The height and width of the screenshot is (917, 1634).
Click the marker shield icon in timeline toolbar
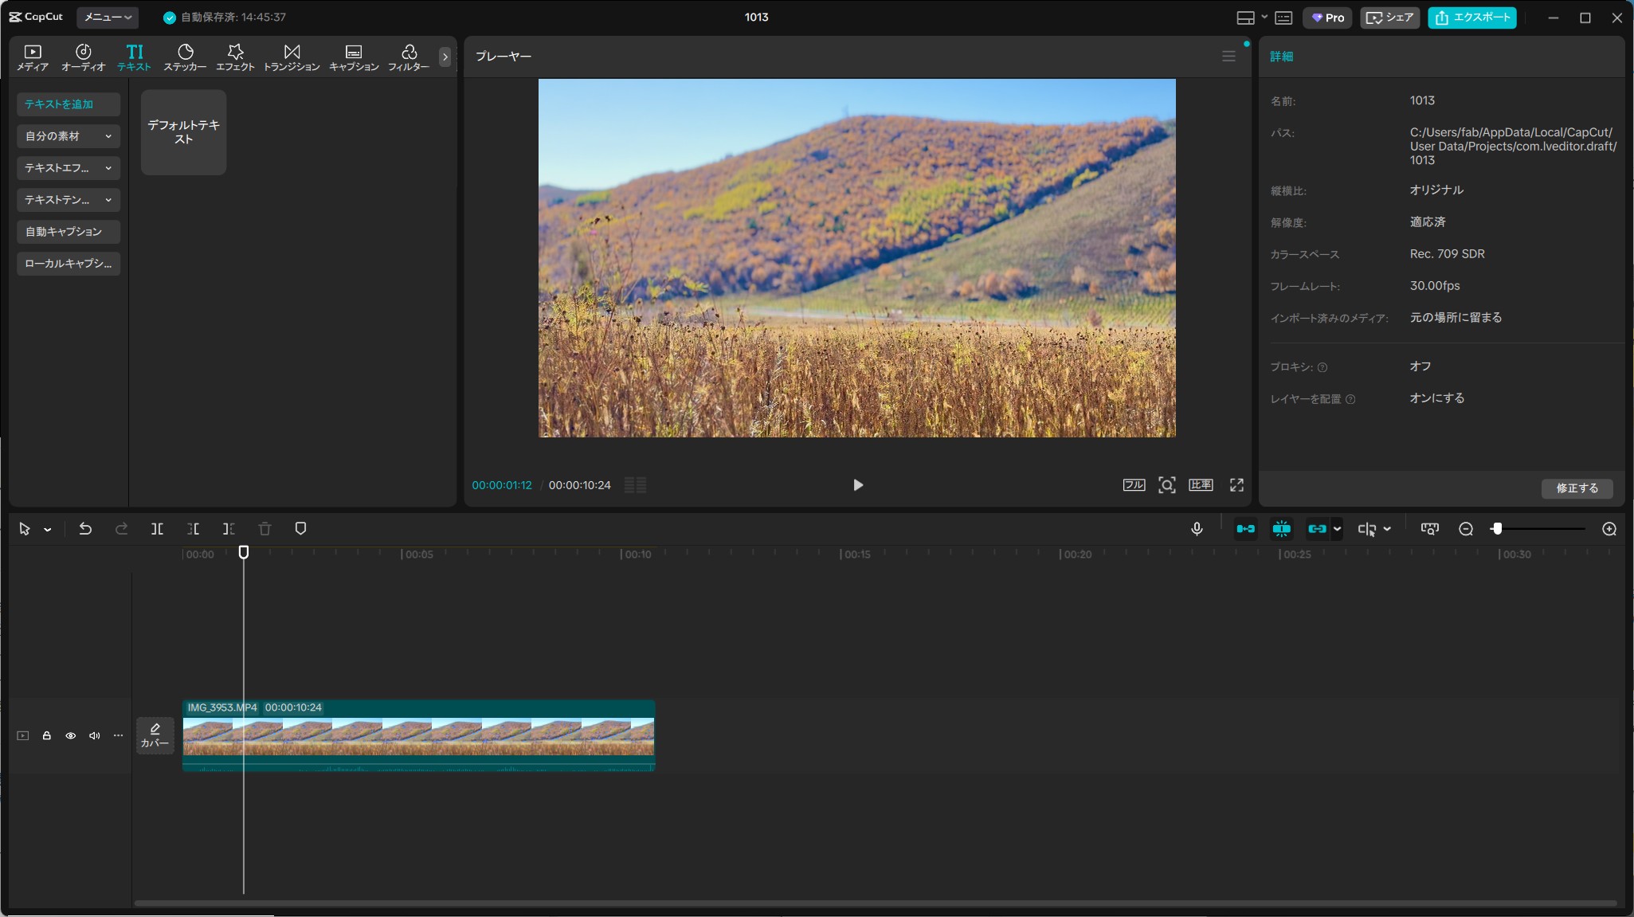click(300, 529)
